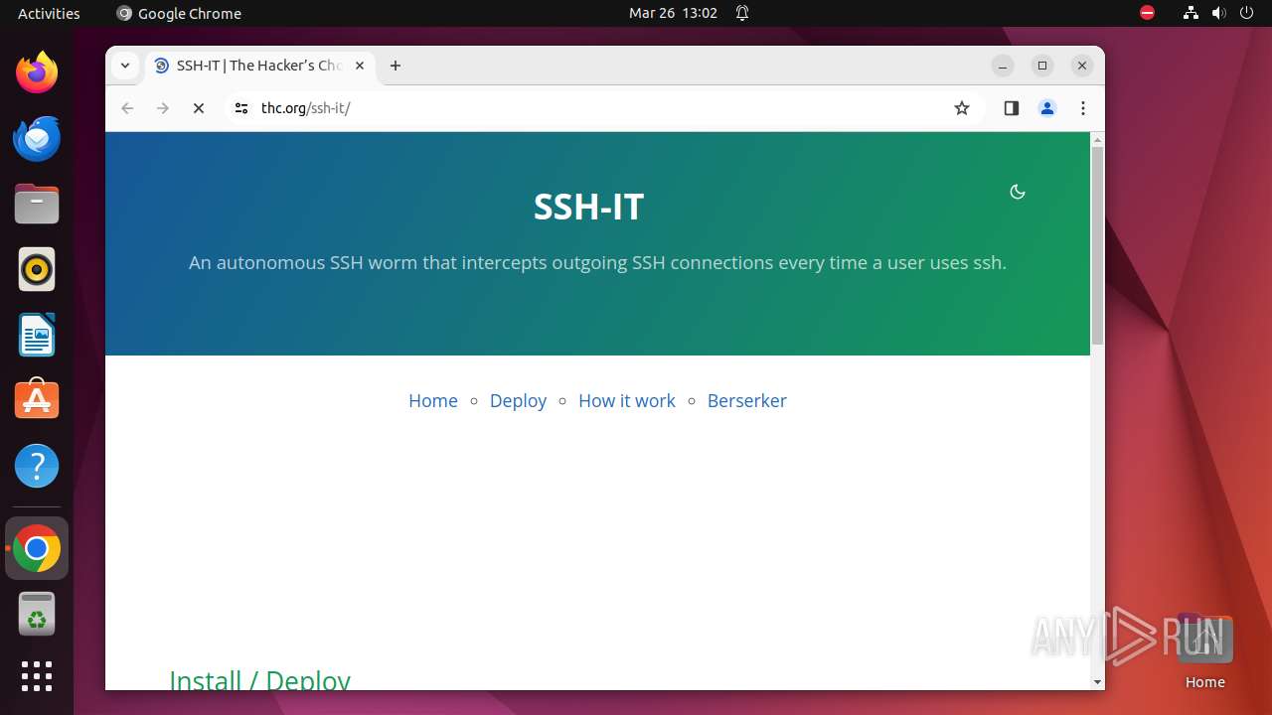Open the Berserker link
This screenshot has height=715, width=1272.
coord(747,400)
